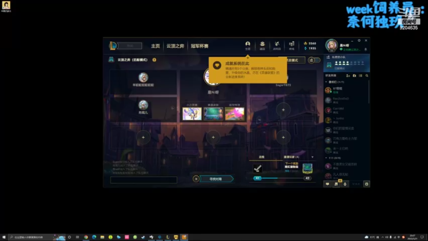Click the arena skin thumbnail
The width and height of the screenshot is (428, 241).
pyautogui.click(x=213, y=114)
